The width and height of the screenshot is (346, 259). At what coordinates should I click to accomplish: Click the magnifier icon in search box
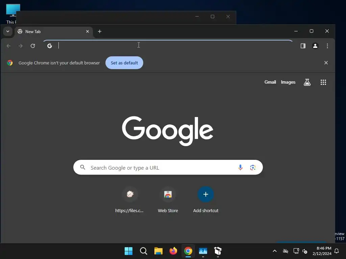(83, 167)
